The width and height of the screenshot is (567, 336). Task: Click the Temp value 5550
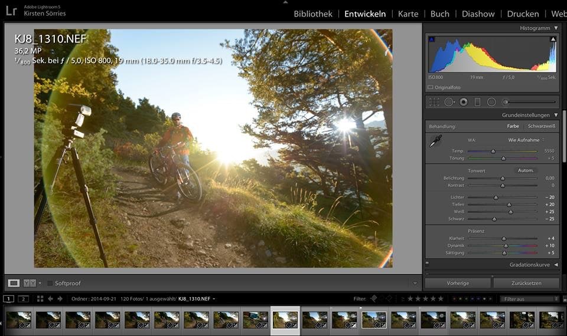tap(549, 151)
